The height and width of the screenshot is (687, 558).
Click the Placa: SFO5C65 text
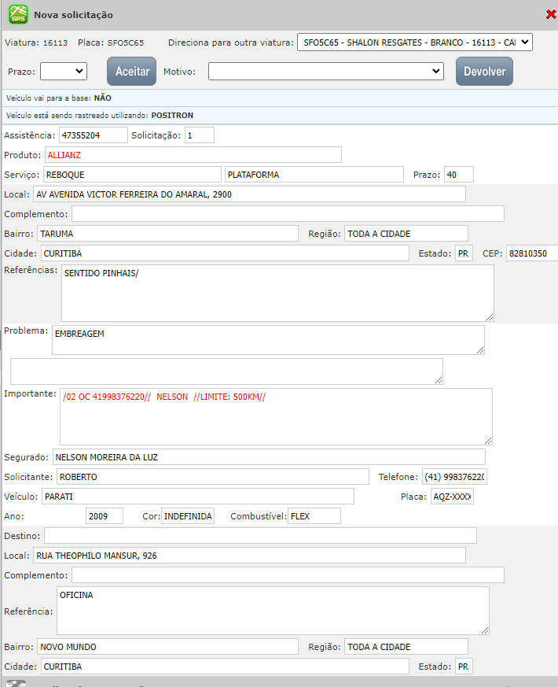(x=111, y=43)
